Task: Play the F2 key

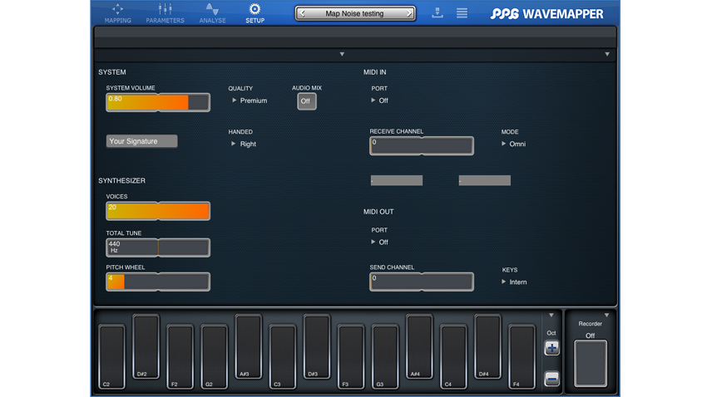Action: (x=180, y=356)
